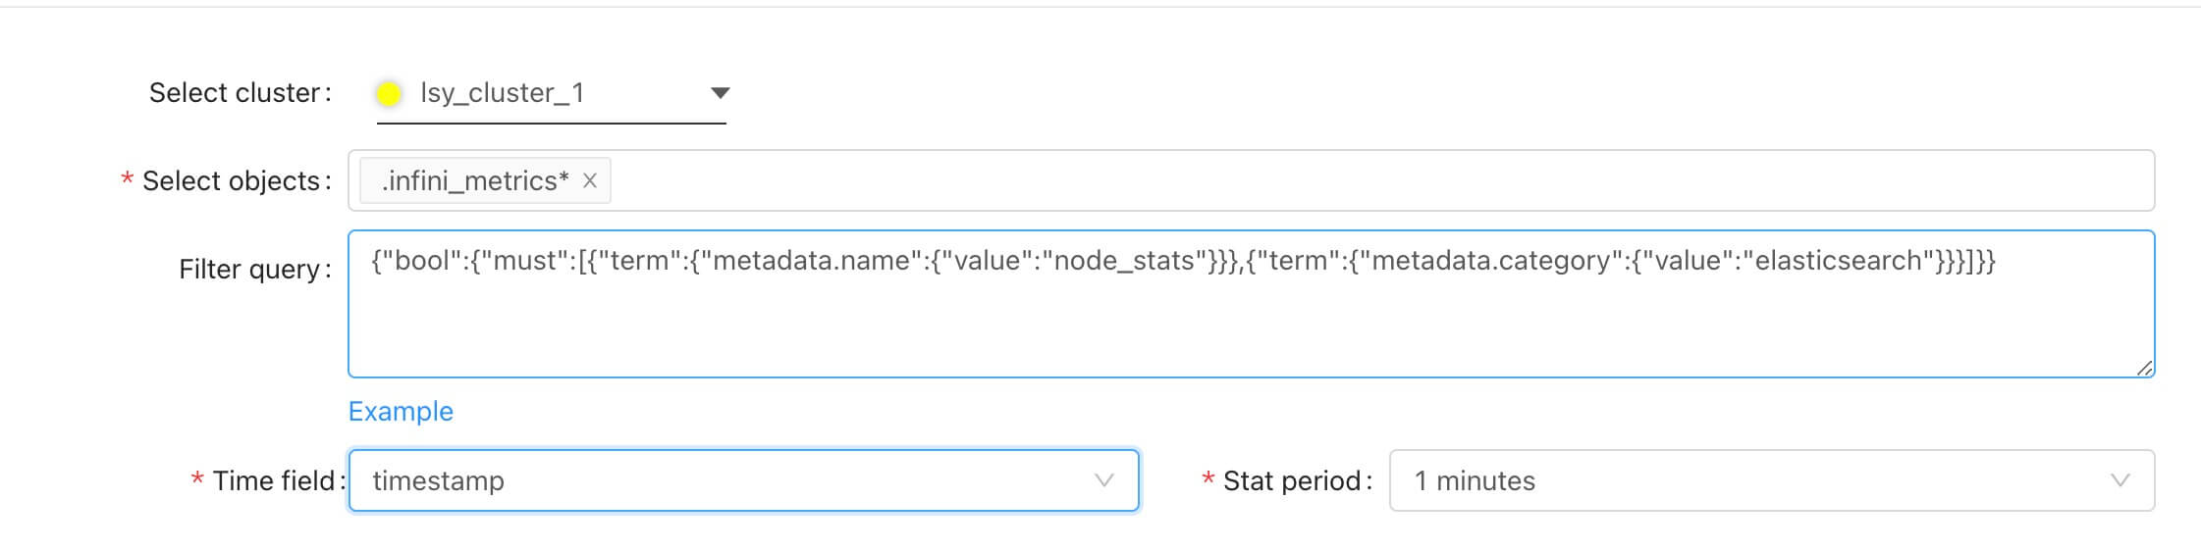Focus the empty area of Select objects field

click(1374, 180)
